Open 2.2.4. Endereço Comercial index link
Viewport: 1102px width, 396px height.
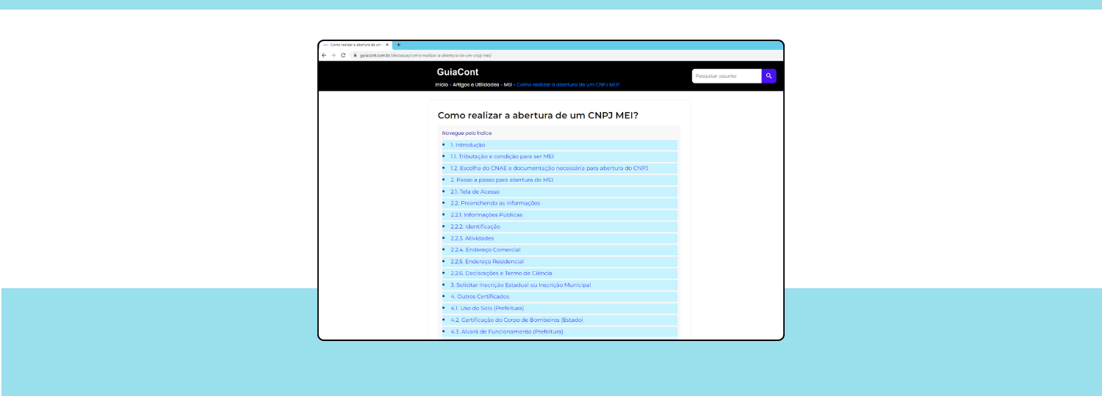pos(485,250)
